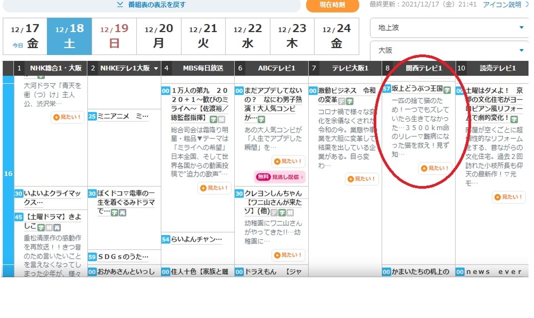Click the 字 icon beside 土曜はダメよ!
Screen dimensions: 534x318
coord(514,119)
